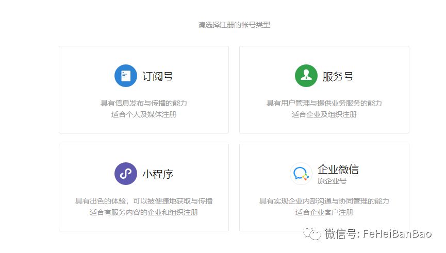The width and height of the screenshot is (446, 253).
Task: Select the 小程序 title text
Action: pyautogui.click(x=158, y=174)
